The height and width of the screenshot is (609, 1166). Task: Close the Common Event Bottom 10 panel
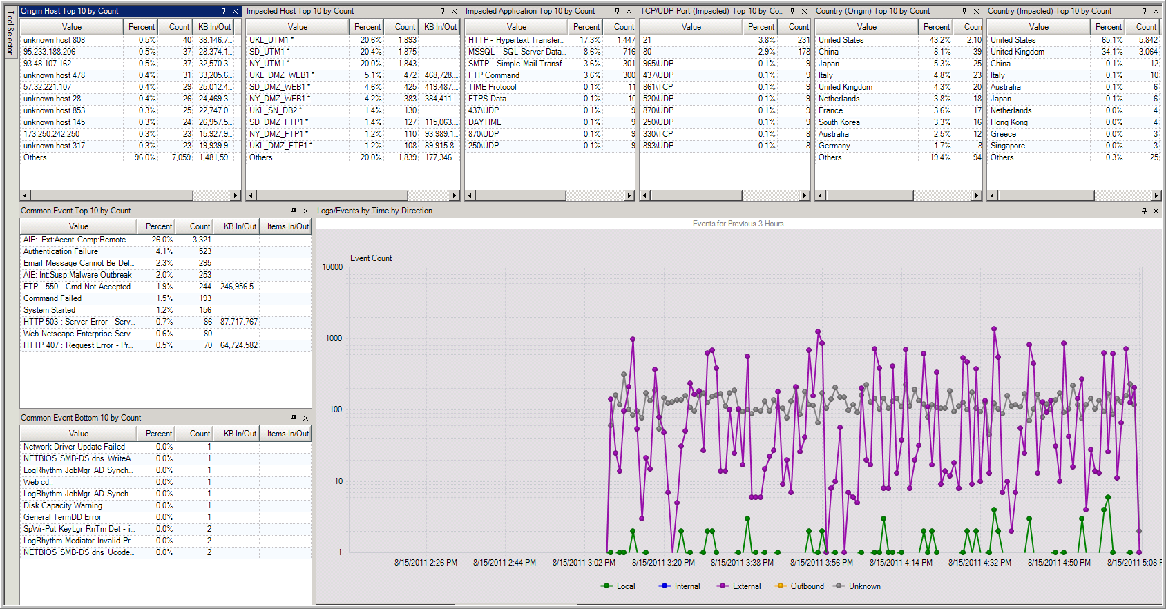[x=305, y=418]
